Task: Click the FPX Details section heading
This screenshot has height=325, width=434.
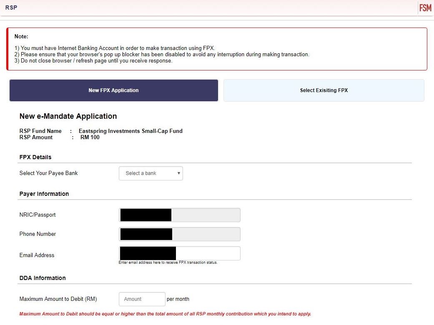Action: point(35,157)
